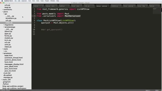Click the commented get_queryset line 10

pos(52,30)
